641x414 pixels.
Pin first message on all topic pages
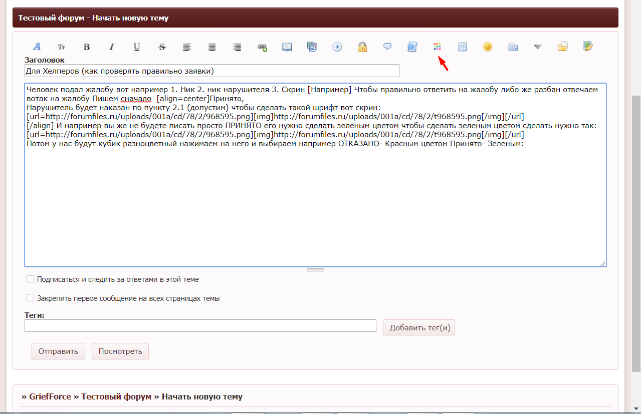(31, 298)
